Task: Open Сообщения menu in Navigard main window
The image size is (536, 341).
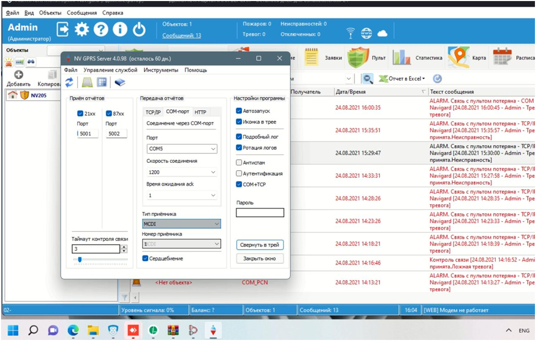Action: click(x=82, y=13)
